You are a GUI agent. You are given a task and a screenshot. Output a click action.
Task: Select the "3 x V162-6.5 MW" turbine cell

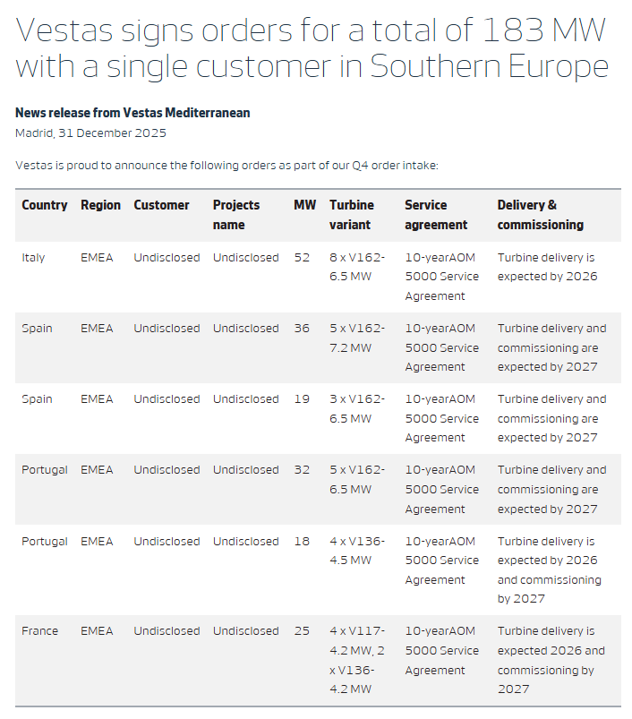[357, 408]
